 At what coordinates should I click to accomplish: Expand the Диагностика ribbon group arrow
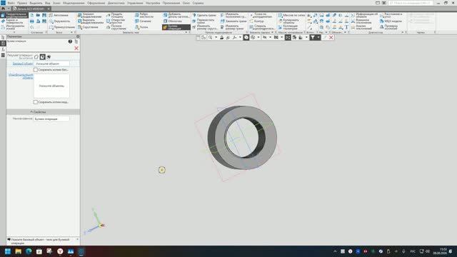403,32
